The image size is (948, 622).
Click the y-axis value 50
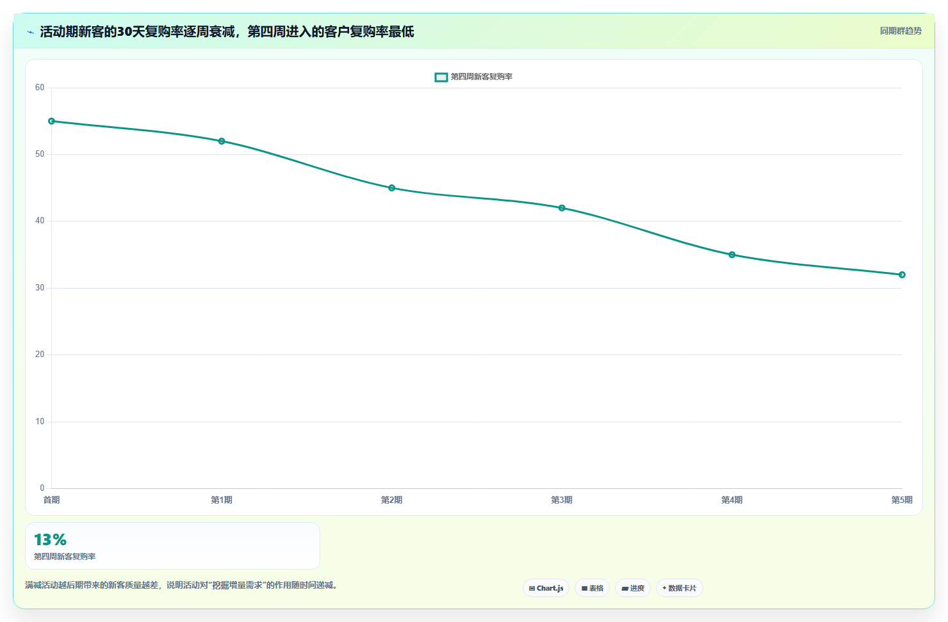(40, 154)
